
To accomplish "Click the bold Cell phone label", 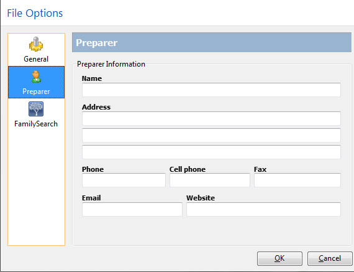I will 188,169.
